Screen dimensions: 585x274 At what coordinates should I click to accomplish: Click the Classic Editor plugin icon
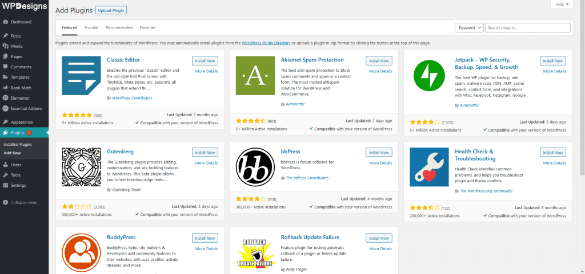click(x=81, y=76)
